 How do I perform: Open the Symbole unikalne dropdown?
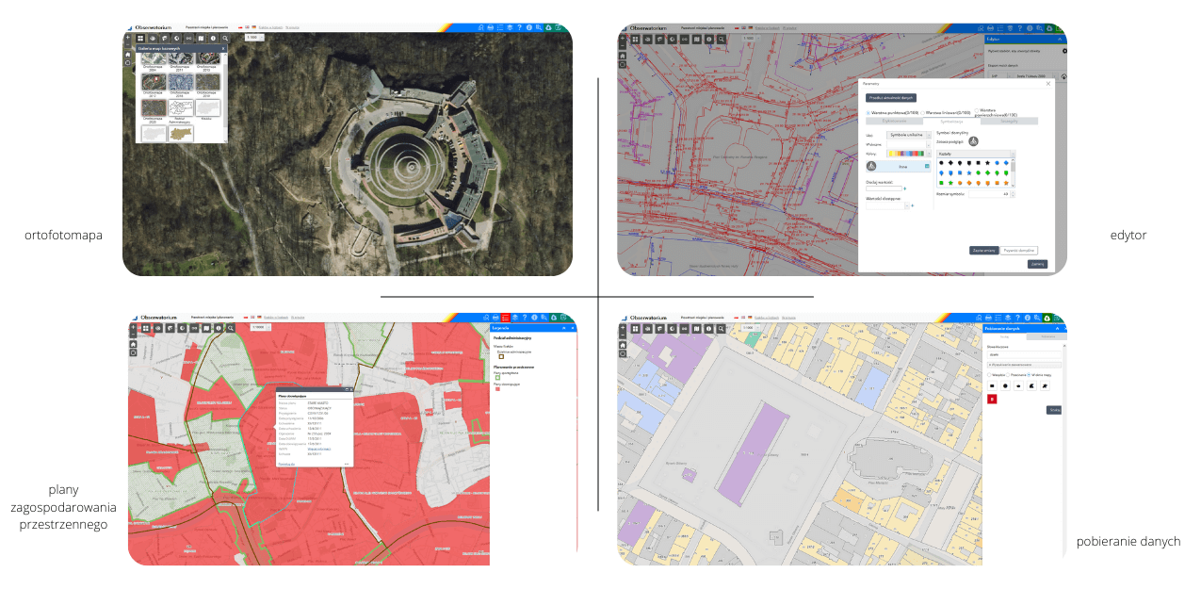[x=909, y=135]
